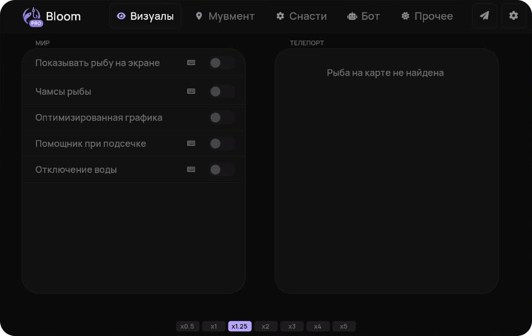Viewport: 532px width, 336px height.
Task: Click the 'Оптимизированная графика' label
Action: [x=99, y=118]
